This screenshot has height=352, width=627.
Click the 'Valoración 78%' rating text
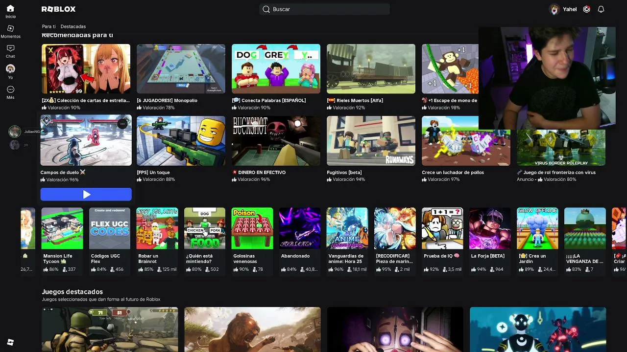(x=159, y=108)
